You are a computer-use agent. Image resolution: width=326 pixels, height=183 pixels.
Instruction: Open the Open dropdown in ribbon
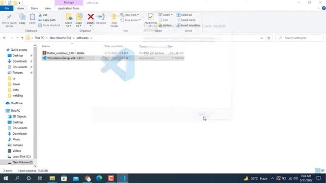coord(166,15)
